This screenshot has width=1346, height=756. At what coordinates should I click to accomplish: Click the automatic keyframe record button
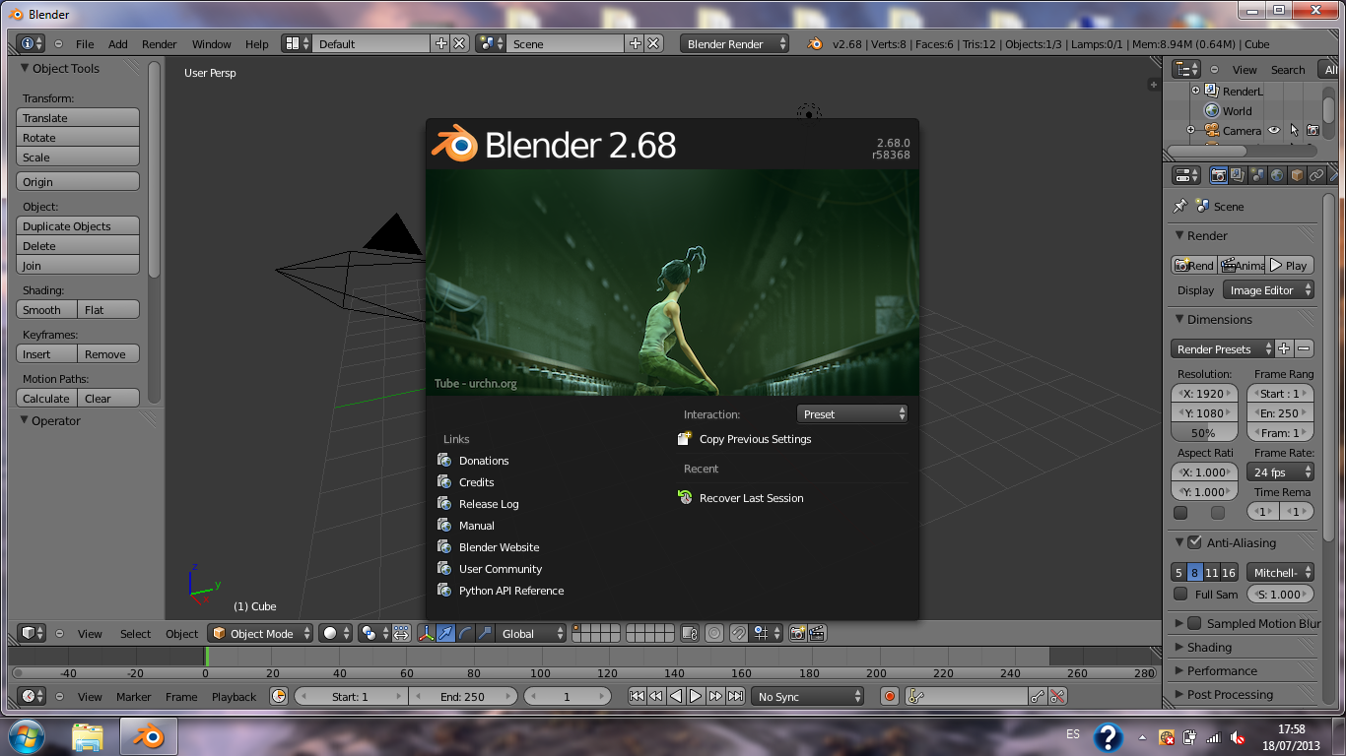[890, 697]
